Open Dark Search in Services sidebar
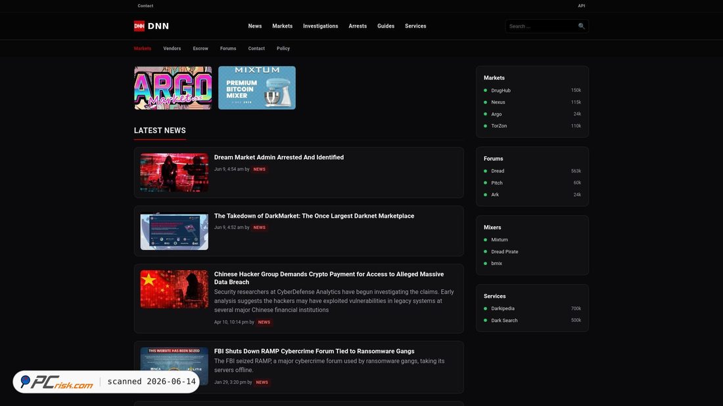 (504, 320)
